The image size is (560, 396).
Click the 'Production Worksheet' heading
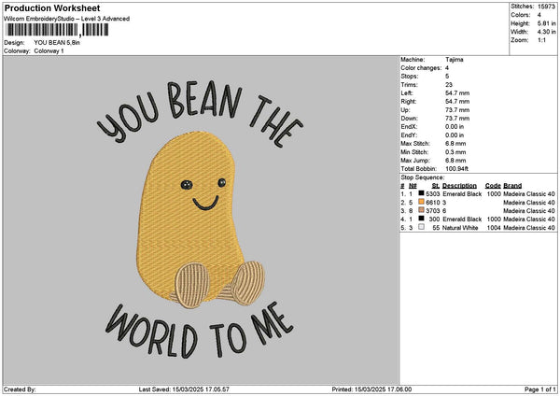coord(50,8)
